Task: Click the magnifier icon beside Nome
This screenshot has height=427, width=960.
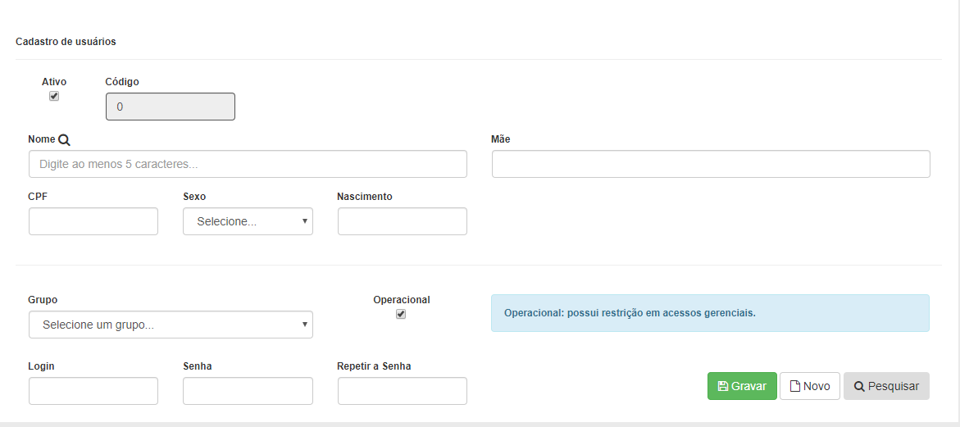Action: click(64, 139)
